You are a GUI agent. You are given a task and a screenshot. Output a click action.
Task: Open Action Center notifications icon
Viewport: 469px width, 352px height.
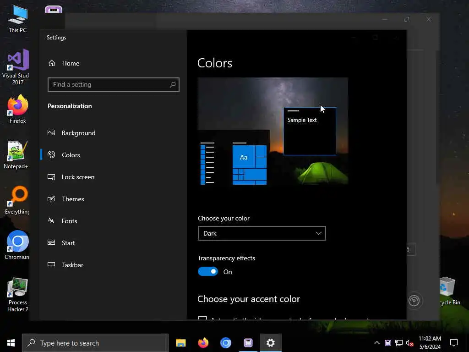pyautogui.click(x=454, y=343)
